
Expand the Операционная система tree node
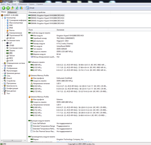coord(2,63)
